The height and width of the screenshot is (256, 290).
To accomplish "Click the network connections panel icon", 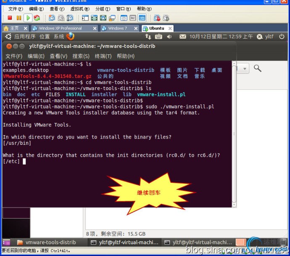I will click(148, 37).
